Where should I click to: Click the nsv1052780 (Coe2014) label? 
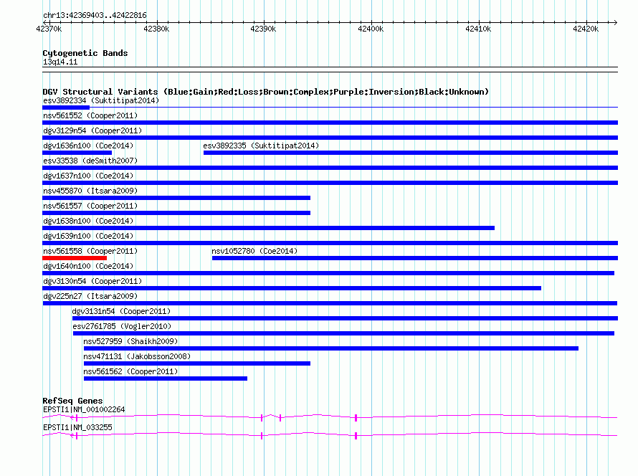(x=254, y=251)
